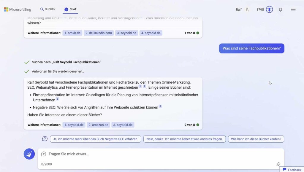Click the bullet text 'Negative SEO: Wie Sie sich'
Viewport: 304px width, 172px height.
95,107
